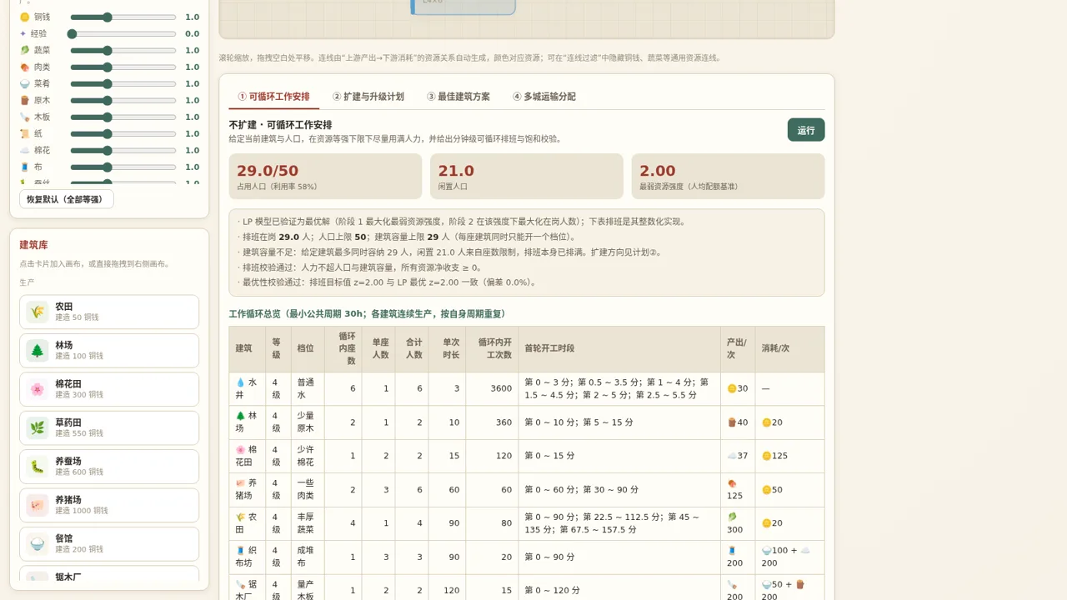Click the 林场 tree icon in building library
The height and width of the screenshot is (600, 1067).
(37, 351)
